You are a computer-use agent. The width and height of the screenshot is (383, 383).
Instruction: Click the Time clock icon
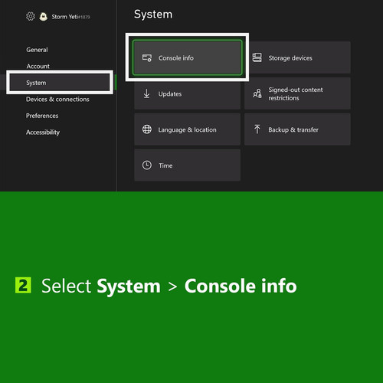[147, 165]
